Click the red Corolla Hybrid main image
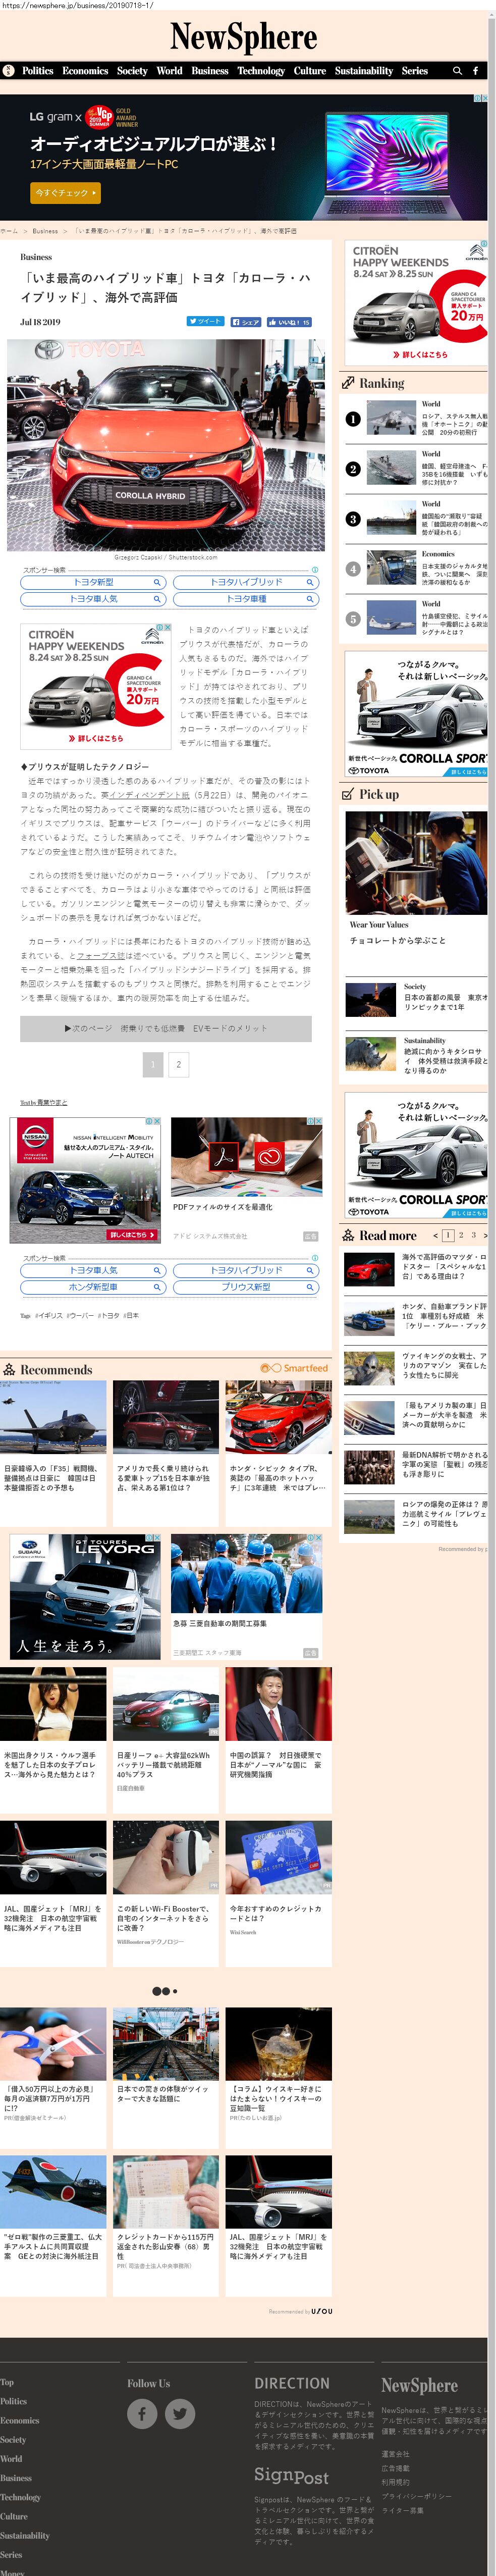This screenshot has width=496, height=2576. (166, 445)
